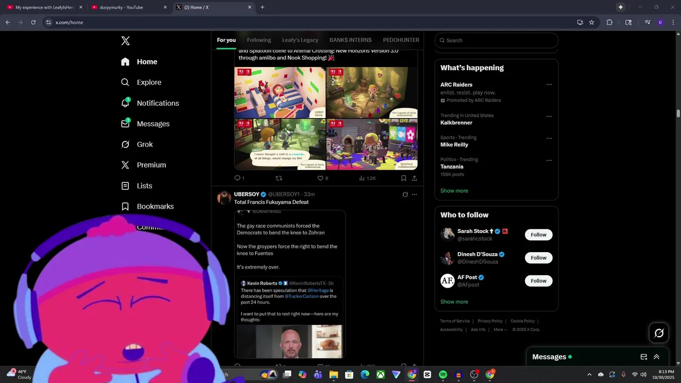Switch to the Following tab
Image resolution: width=681 pixels, height=383 pixels.
coord(259,40)
